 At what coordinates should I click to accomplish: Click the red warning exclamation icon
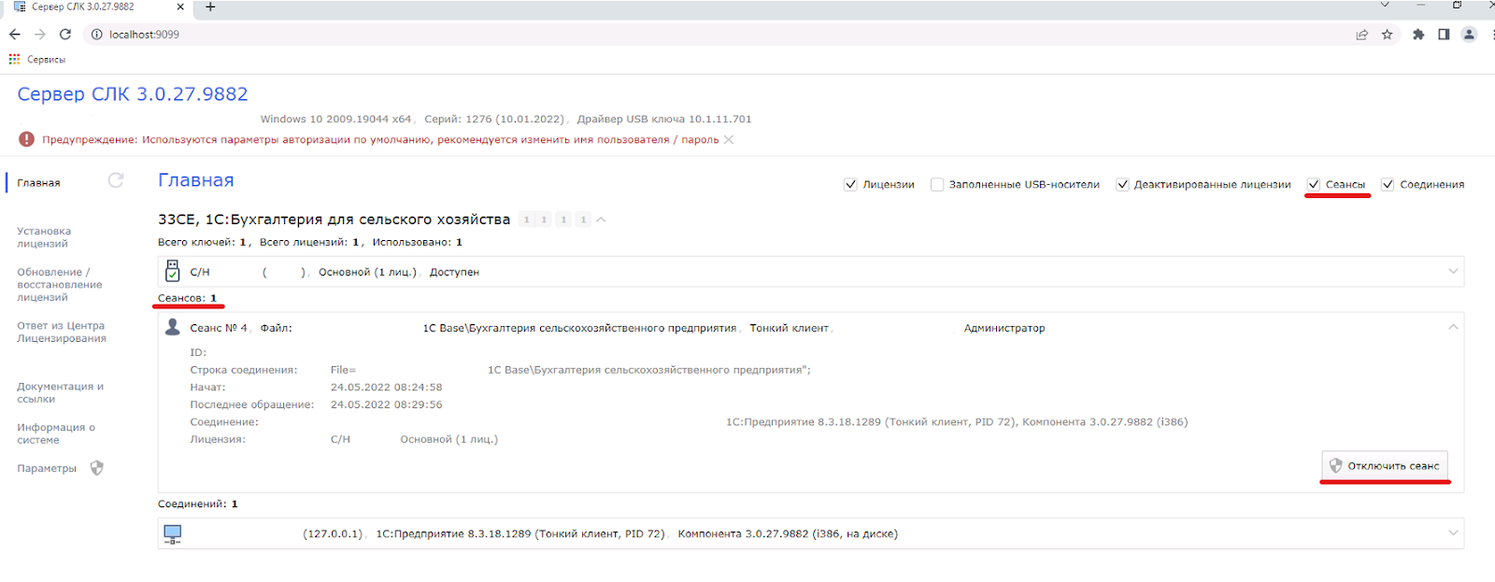(x=26, y=139)
